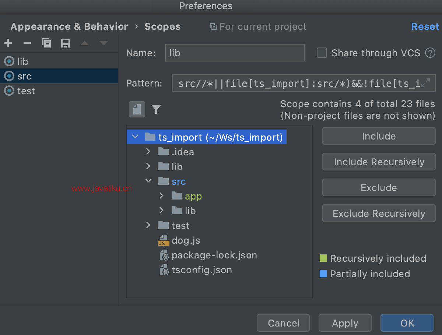Select the lib scope in list
This screenshot has width=442, height=335.
coord(59,61)
